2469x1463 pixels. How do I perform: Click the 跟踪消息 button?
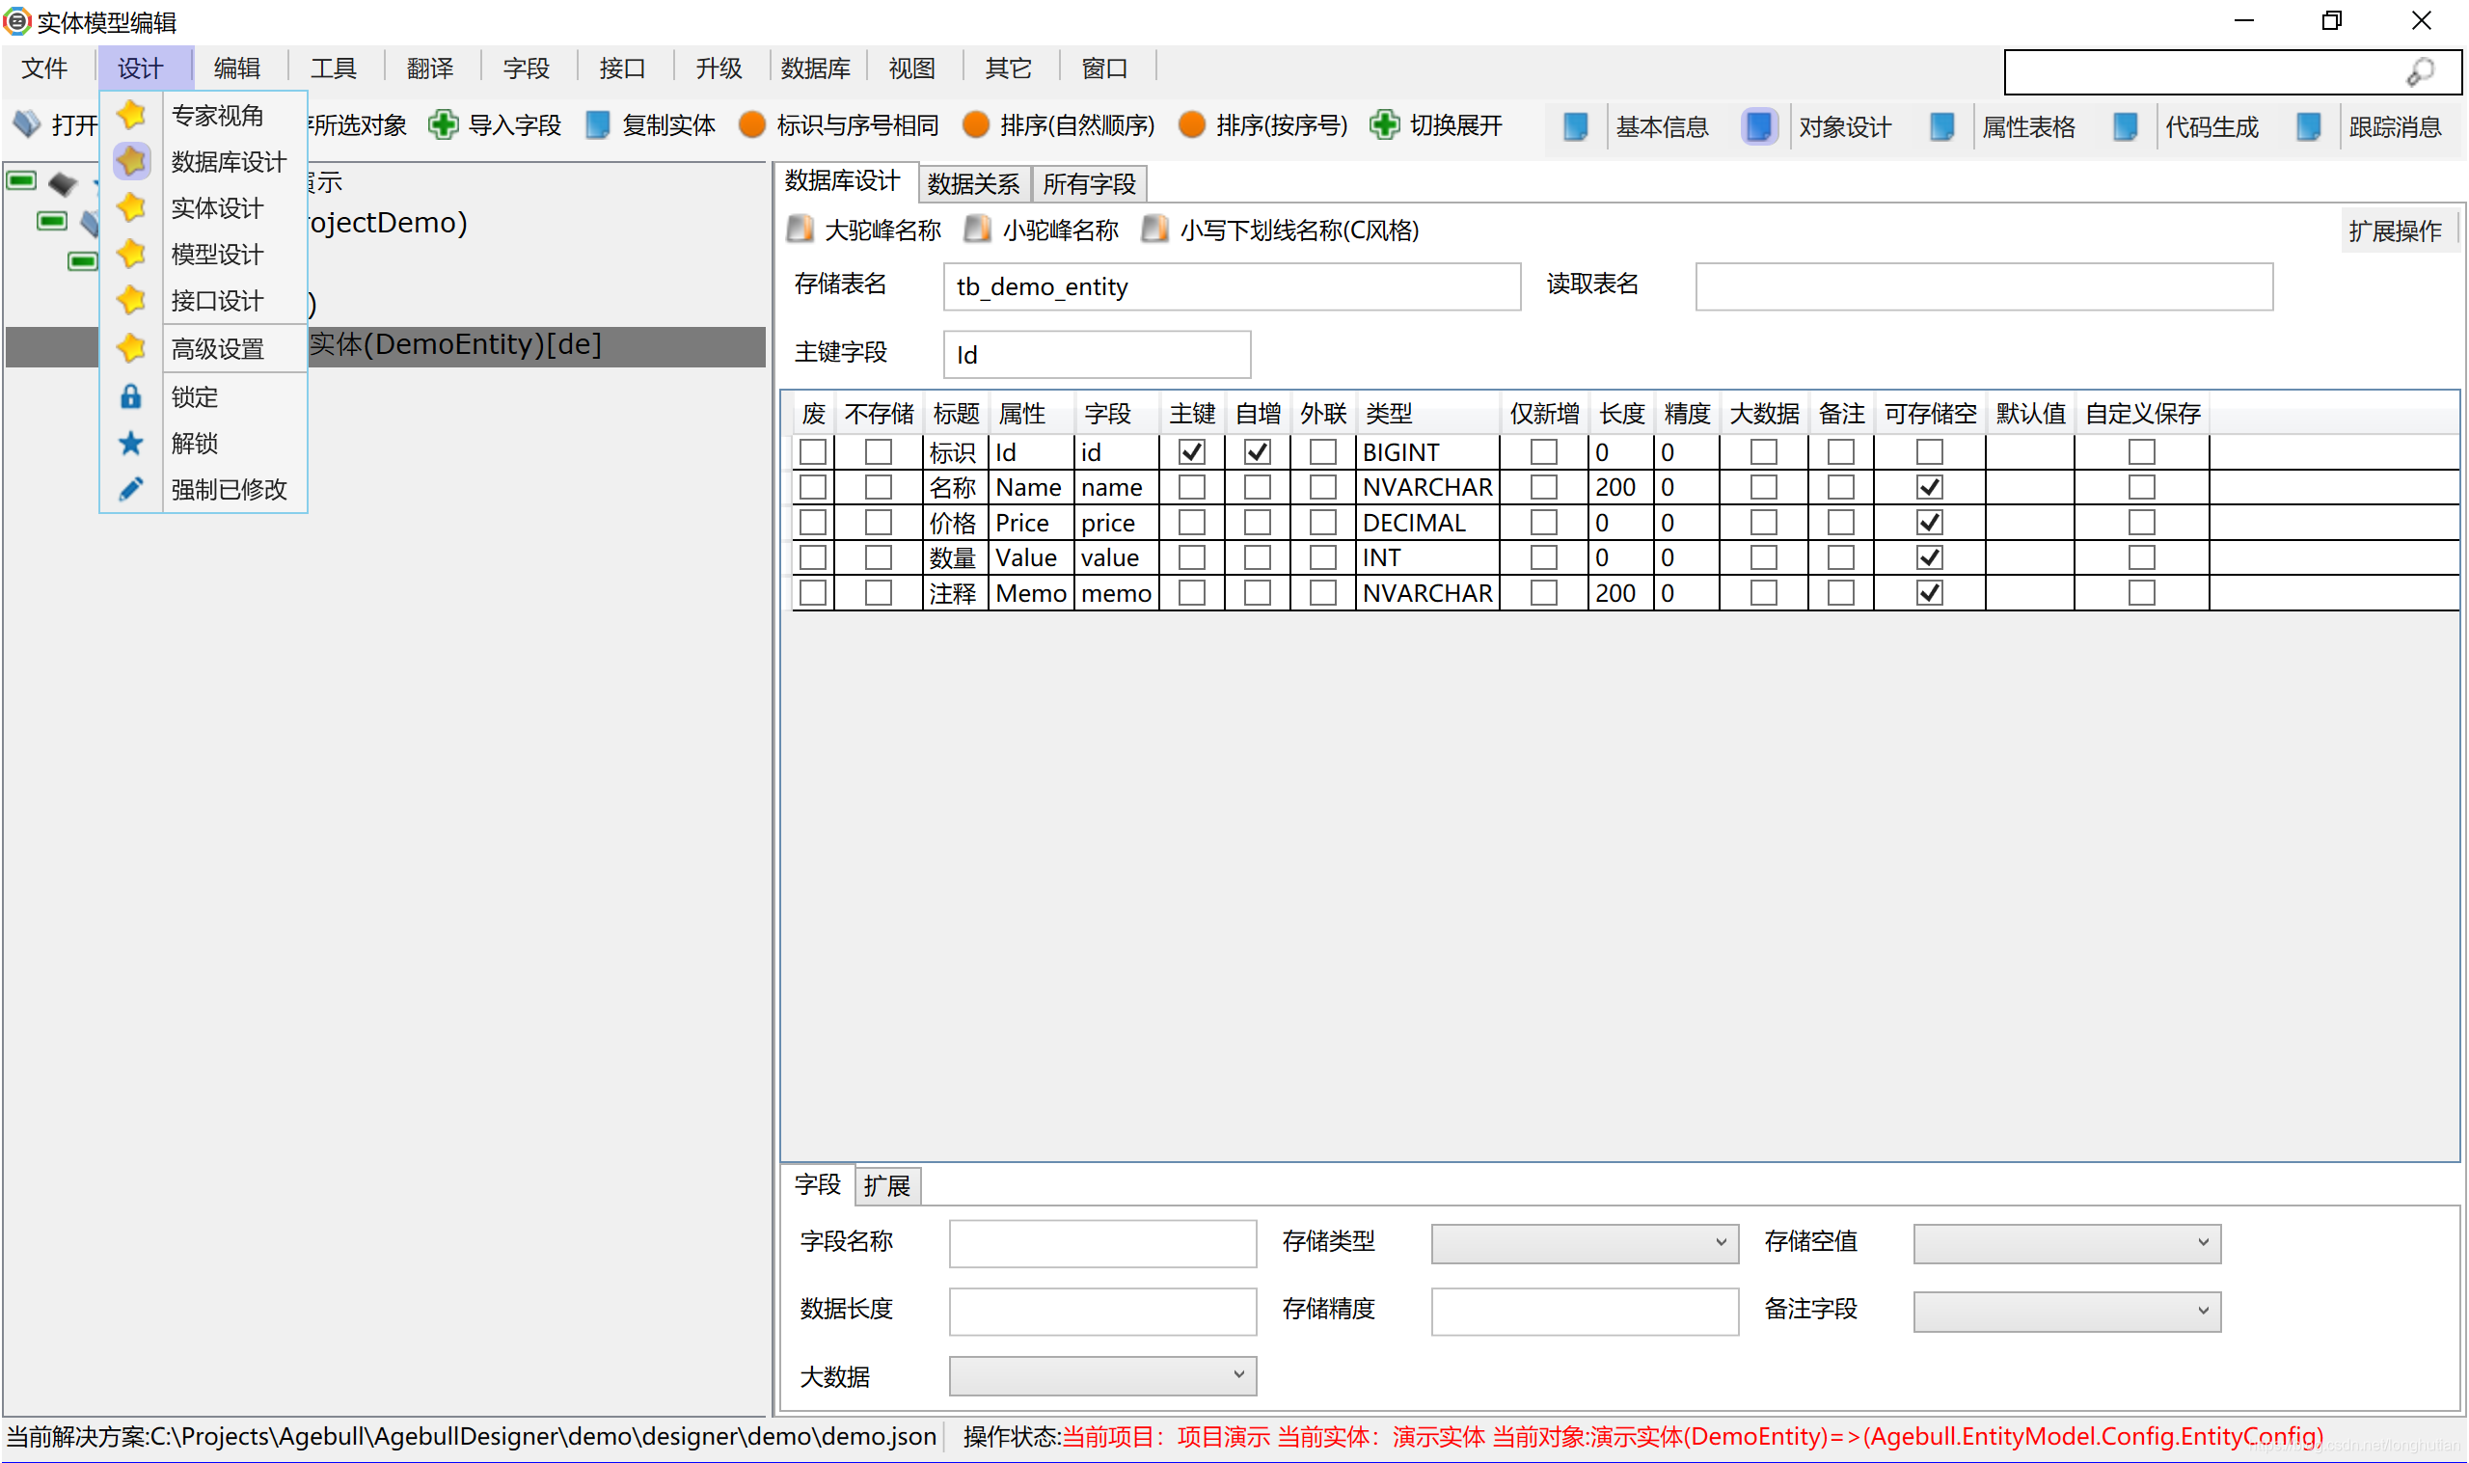point(2396,127)
